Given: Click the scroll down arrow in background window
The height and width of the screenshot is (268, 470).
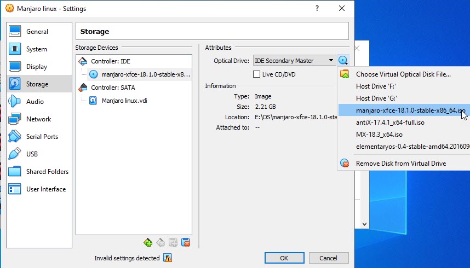Looking at the screenshot, I should click(x=364, y=224).
